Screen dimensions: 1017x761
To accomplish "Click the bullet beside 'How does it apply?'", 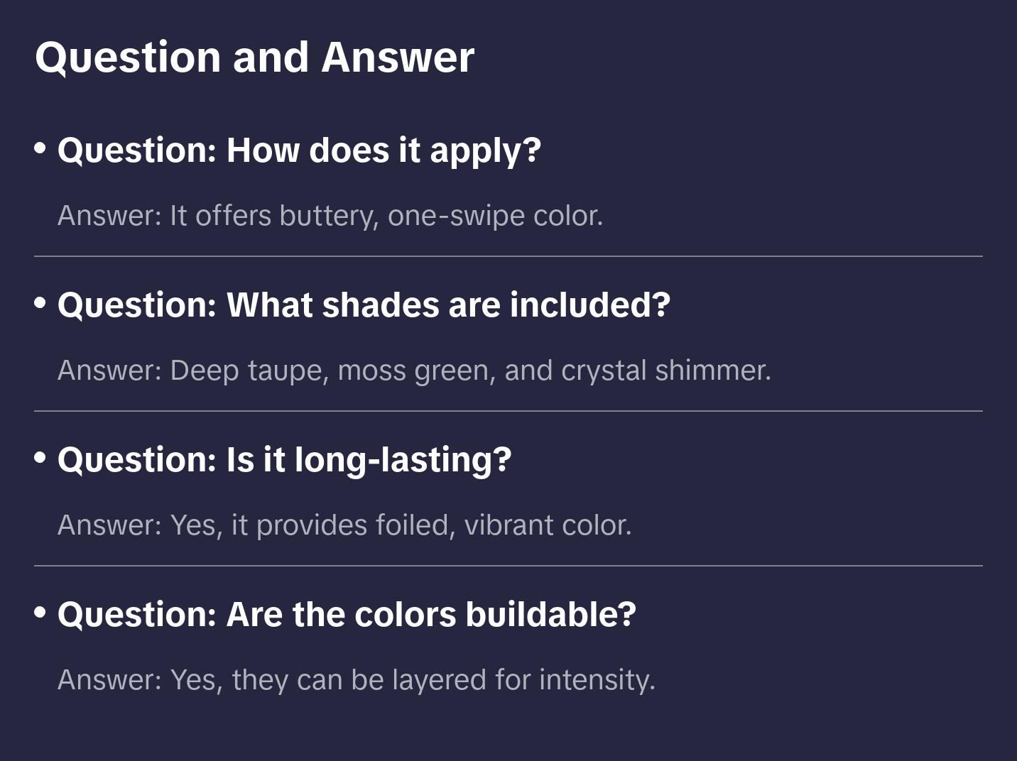I will tap(40, 148).
